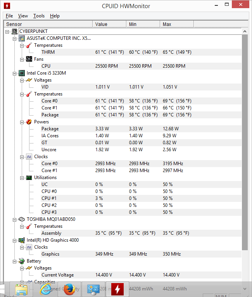
Task: Select the IA Cores power row
Action: pos(141,136)
